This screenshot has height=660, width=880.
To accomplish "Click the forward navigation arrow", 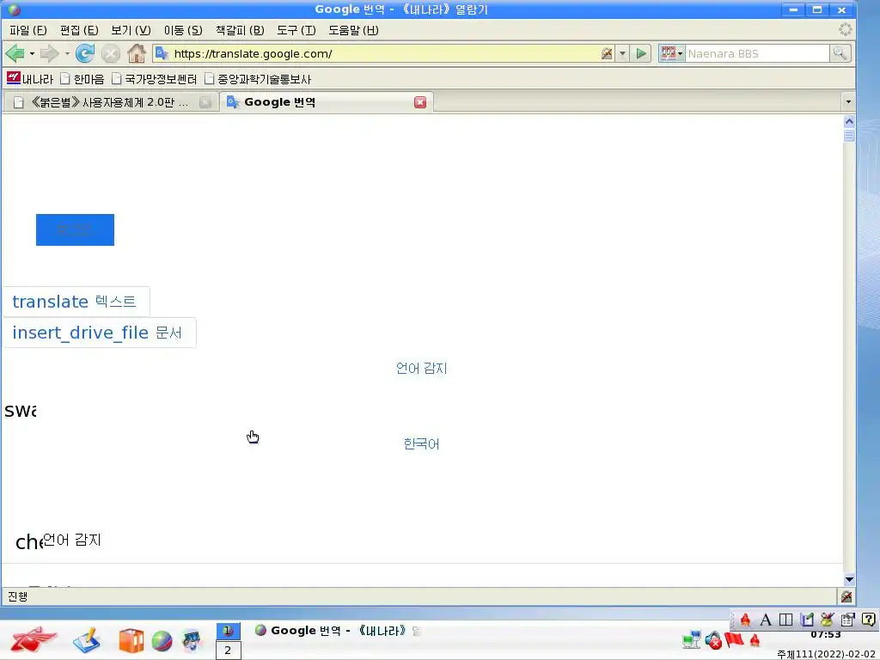I will 49,53.
